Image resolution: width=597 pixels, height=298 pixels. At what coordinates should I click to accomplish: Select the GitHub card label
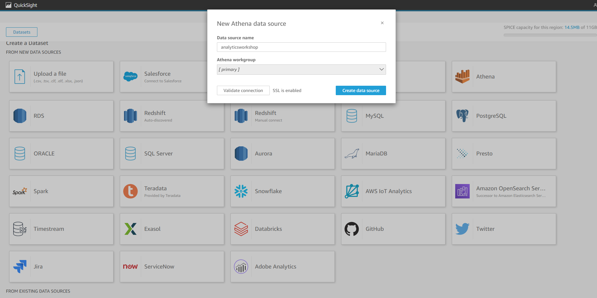pos(375,229)
